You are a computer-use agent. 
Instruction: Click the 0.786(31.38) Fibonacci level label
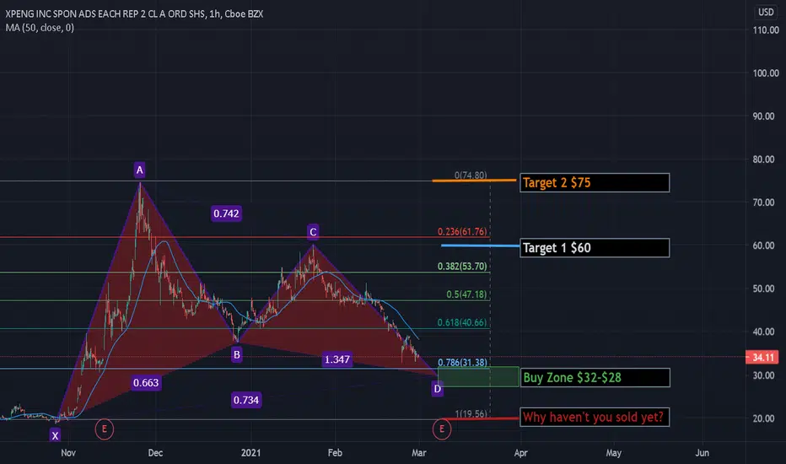pyautogui.click(x=462, y=363)
